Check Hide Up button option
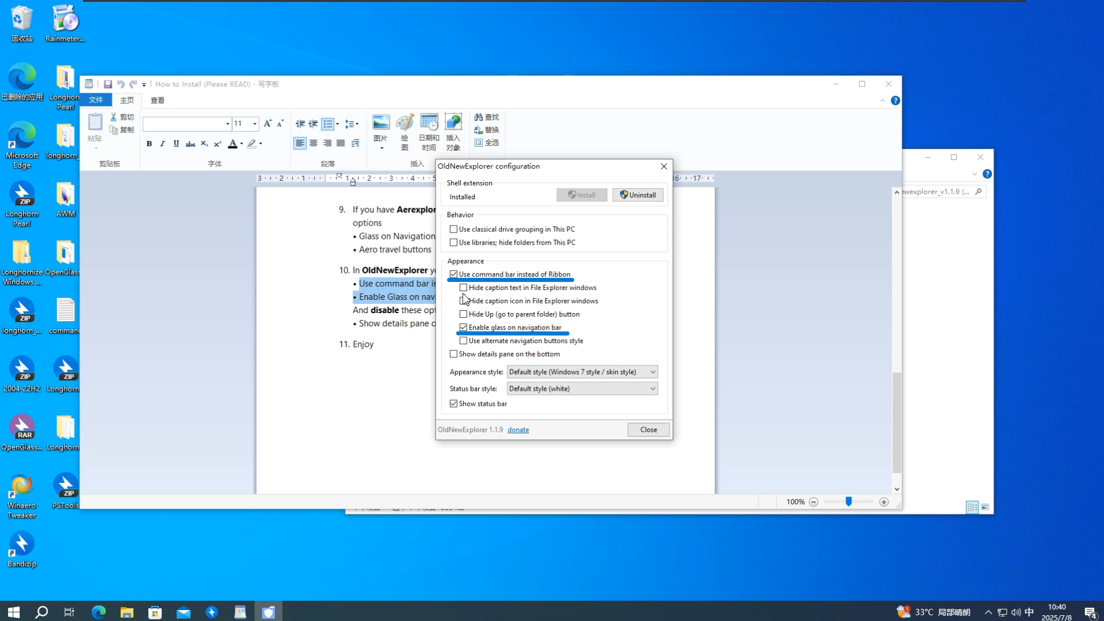1104x621 pixels. click(464, 314)
